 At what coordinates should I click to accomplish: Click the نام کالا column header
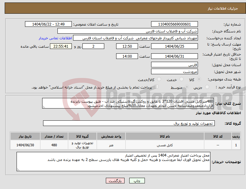(x=165, y=136)
